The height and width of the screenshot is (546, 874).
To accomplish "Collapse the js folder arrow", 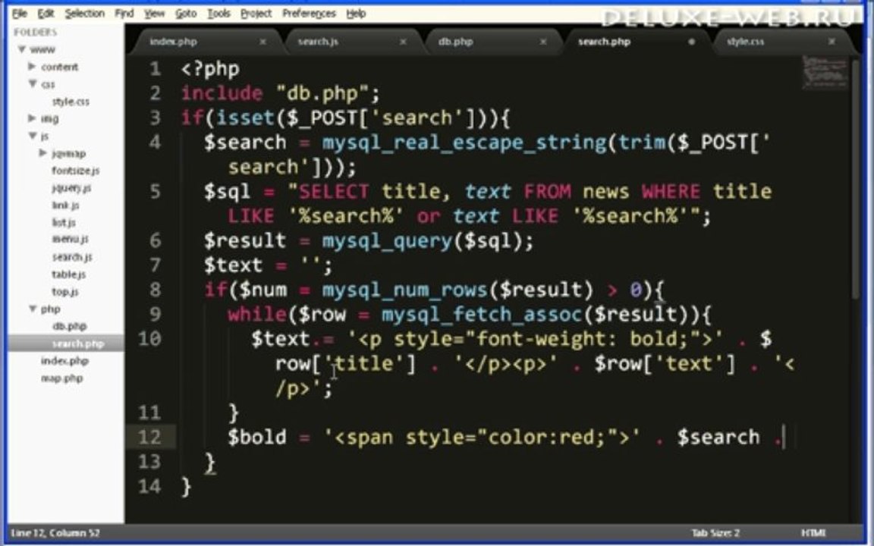I will [x=33, y=136].
